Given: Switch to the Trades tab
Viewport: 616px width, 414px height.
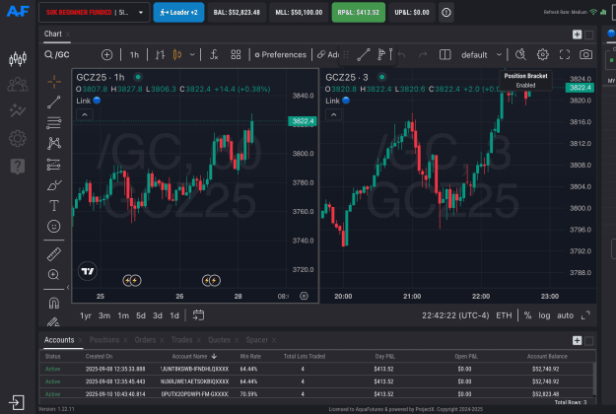Looking at the screenshot, I should point(181,340).
